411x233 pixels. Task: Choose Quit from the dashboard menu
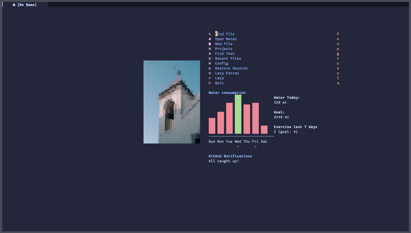point(219,83)
